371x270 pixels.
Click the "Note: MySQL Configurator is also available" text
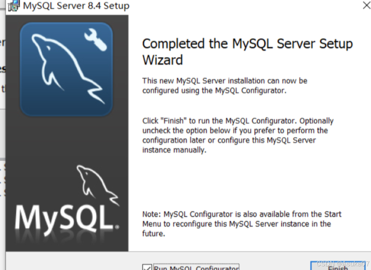coord(242,224)
